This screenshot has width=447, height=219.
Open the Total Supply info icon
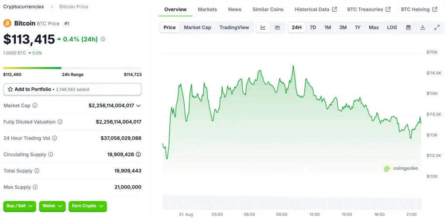(37, 171)
